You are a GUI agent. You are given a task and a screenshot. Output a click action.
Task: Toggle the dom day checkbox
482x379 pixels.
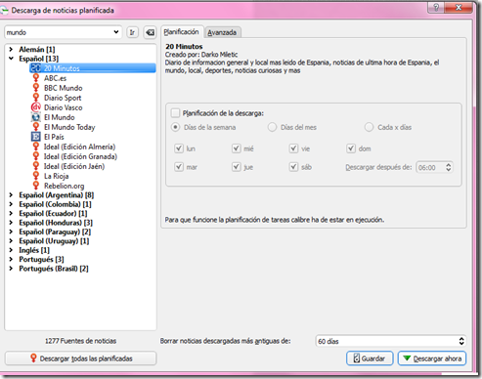[x=351, y=148]
